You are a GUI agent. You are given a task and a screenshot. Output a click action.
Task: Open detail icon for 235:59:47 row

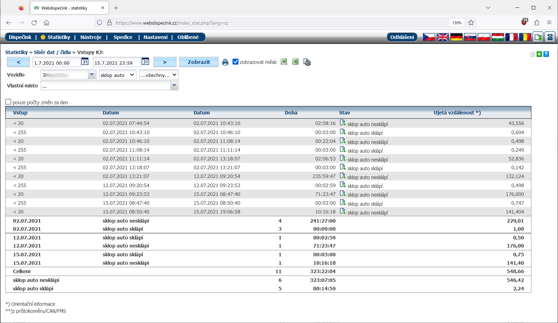tap(343, 176)
